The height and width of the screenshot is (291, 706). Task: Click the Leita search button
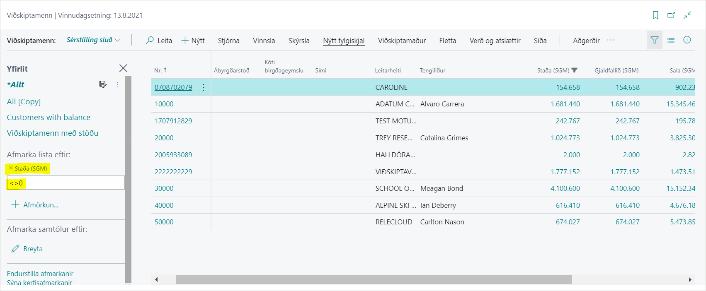159,41
